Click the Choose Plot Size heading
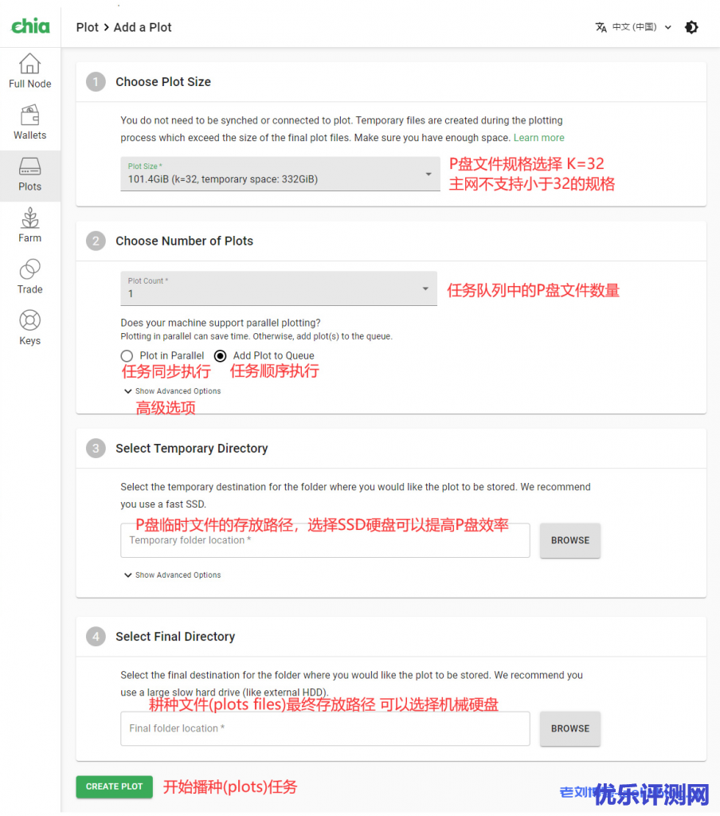 coord(163,82)
